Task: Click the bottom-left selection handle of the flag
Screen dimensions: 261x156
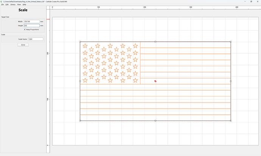Action: click(80, 121)
